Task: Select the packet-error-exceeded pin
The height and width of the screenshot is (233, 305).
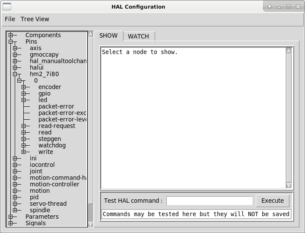Action: [62, 113]
